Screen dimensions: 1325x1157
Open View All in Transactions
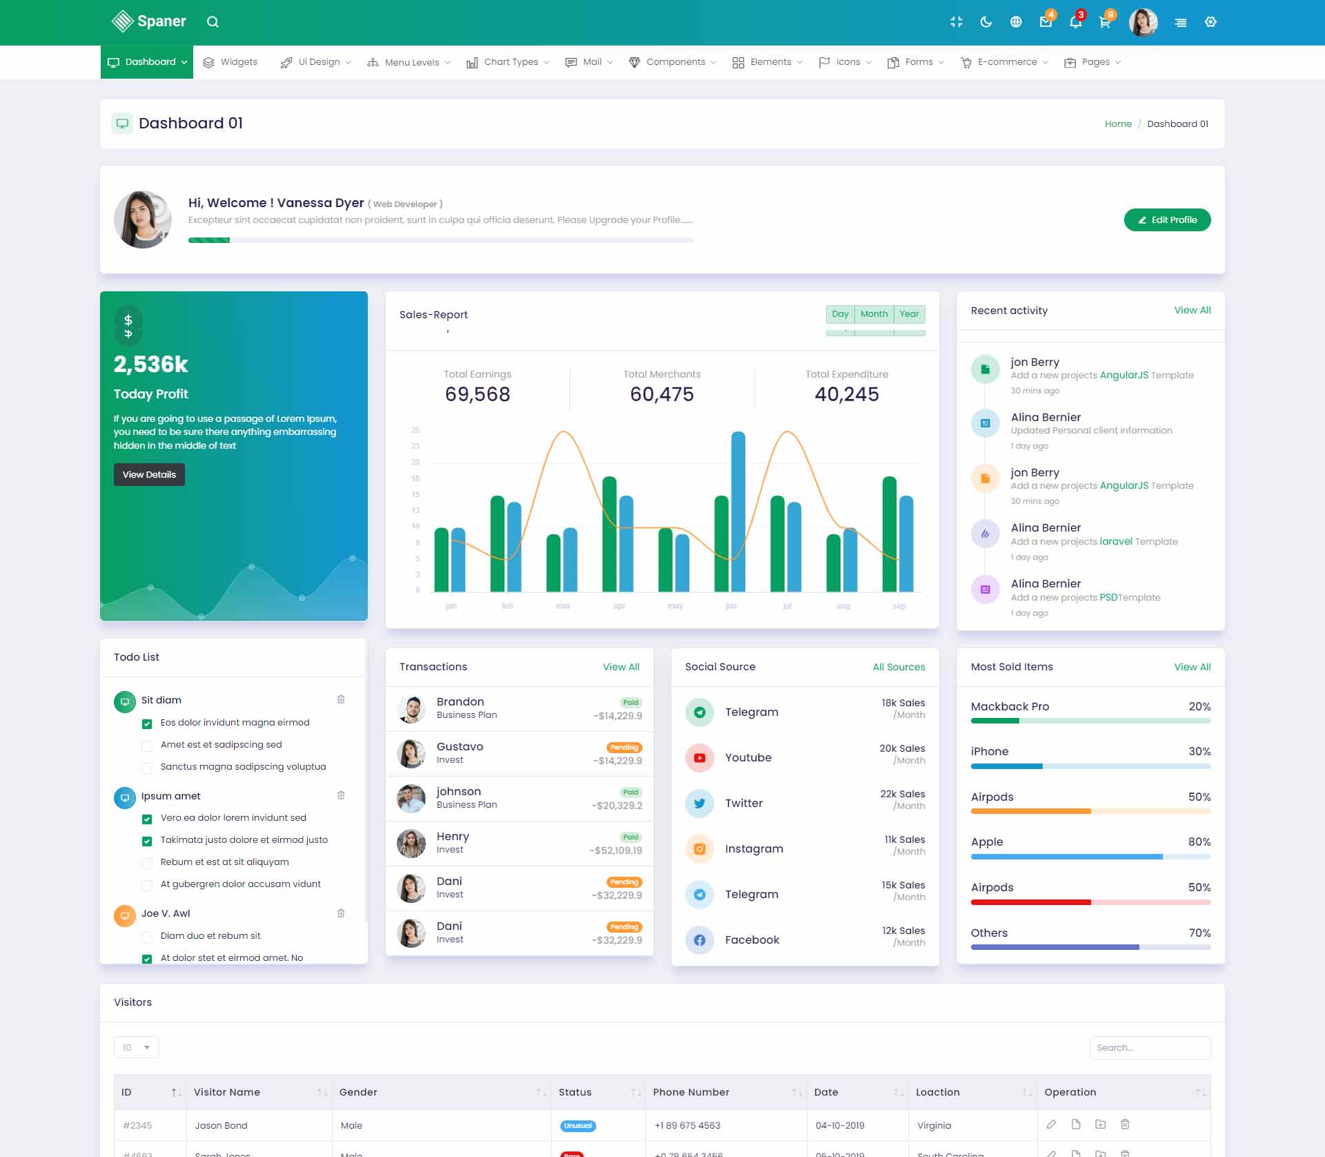620,667
